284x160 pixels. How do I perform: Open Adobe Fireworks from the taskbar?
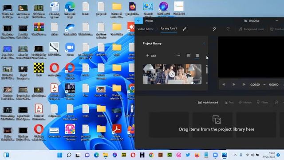pyautogui.click(x=124, y=155)
